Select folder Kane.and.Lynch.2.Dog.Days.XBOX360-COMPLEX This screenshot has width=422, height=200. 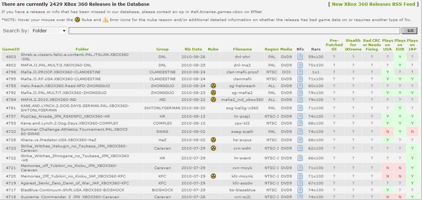pyautogui.click(x=69, y=123)
